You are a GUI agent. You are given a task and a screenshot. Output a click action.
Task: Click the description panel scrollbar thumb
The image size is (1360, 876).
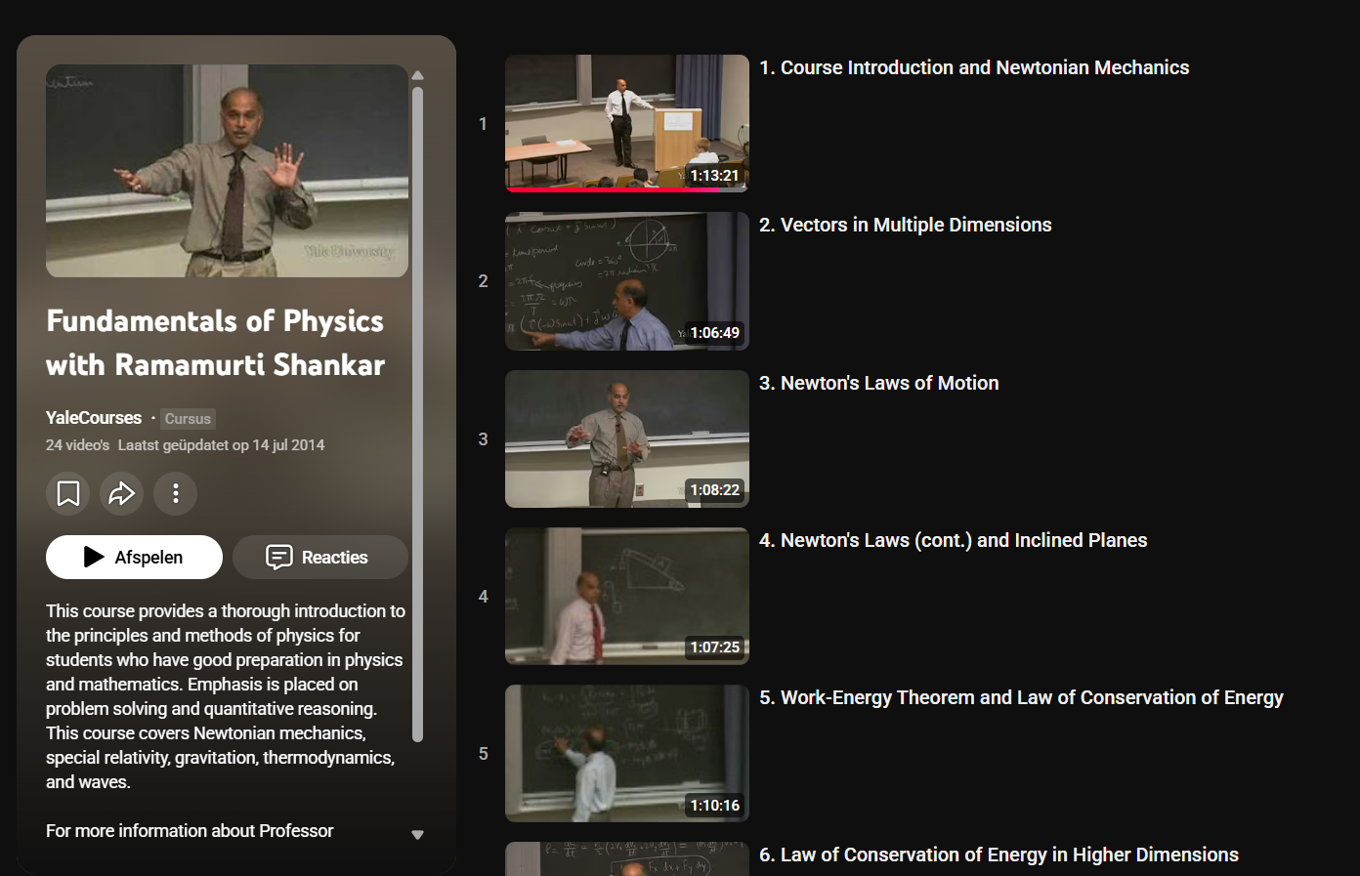tap(418, 410)
